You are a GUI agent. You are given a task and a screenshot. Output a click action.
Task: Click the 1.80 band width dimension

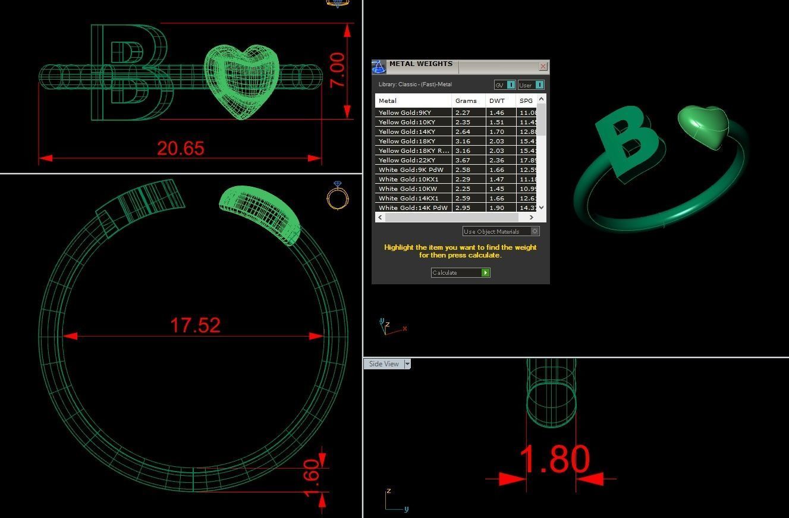coord(555,459)
